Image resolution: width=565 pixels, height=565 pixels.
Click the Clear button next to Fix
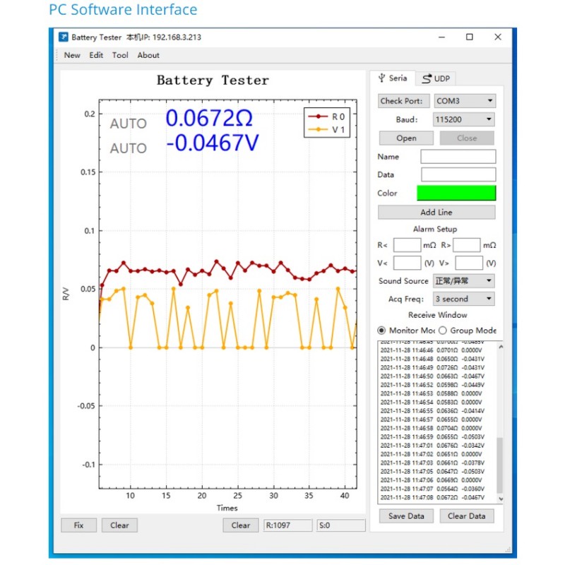[119, 525]
